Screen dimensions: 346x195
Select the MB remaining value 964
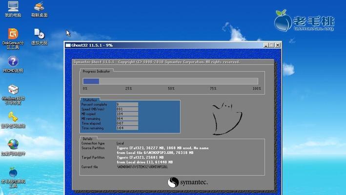pyautogui.click(x=127, y=118)
